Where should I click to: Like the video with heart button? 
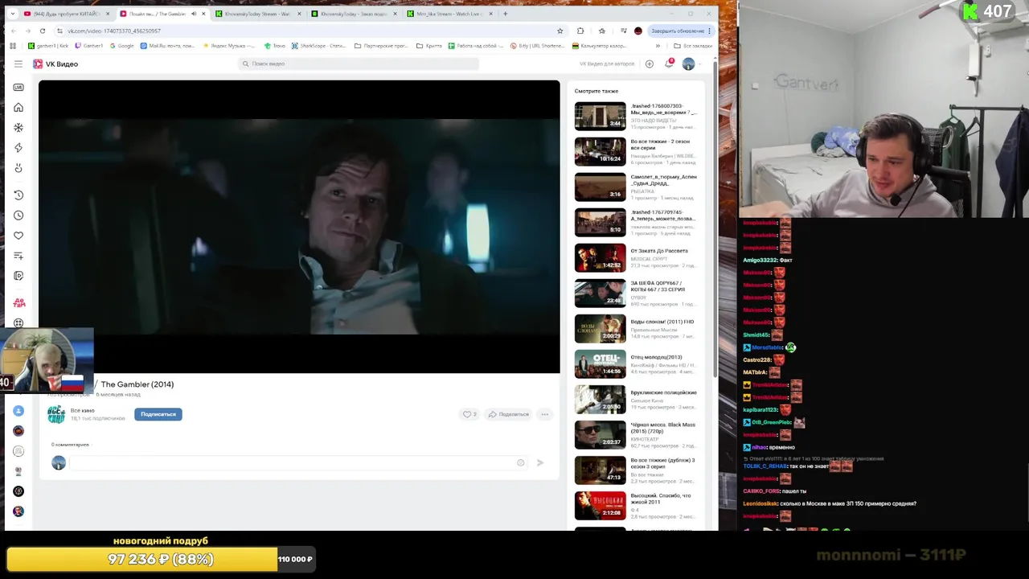coord(469,414)
